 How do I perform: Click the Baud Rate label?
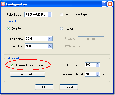[x=16, y=46]
